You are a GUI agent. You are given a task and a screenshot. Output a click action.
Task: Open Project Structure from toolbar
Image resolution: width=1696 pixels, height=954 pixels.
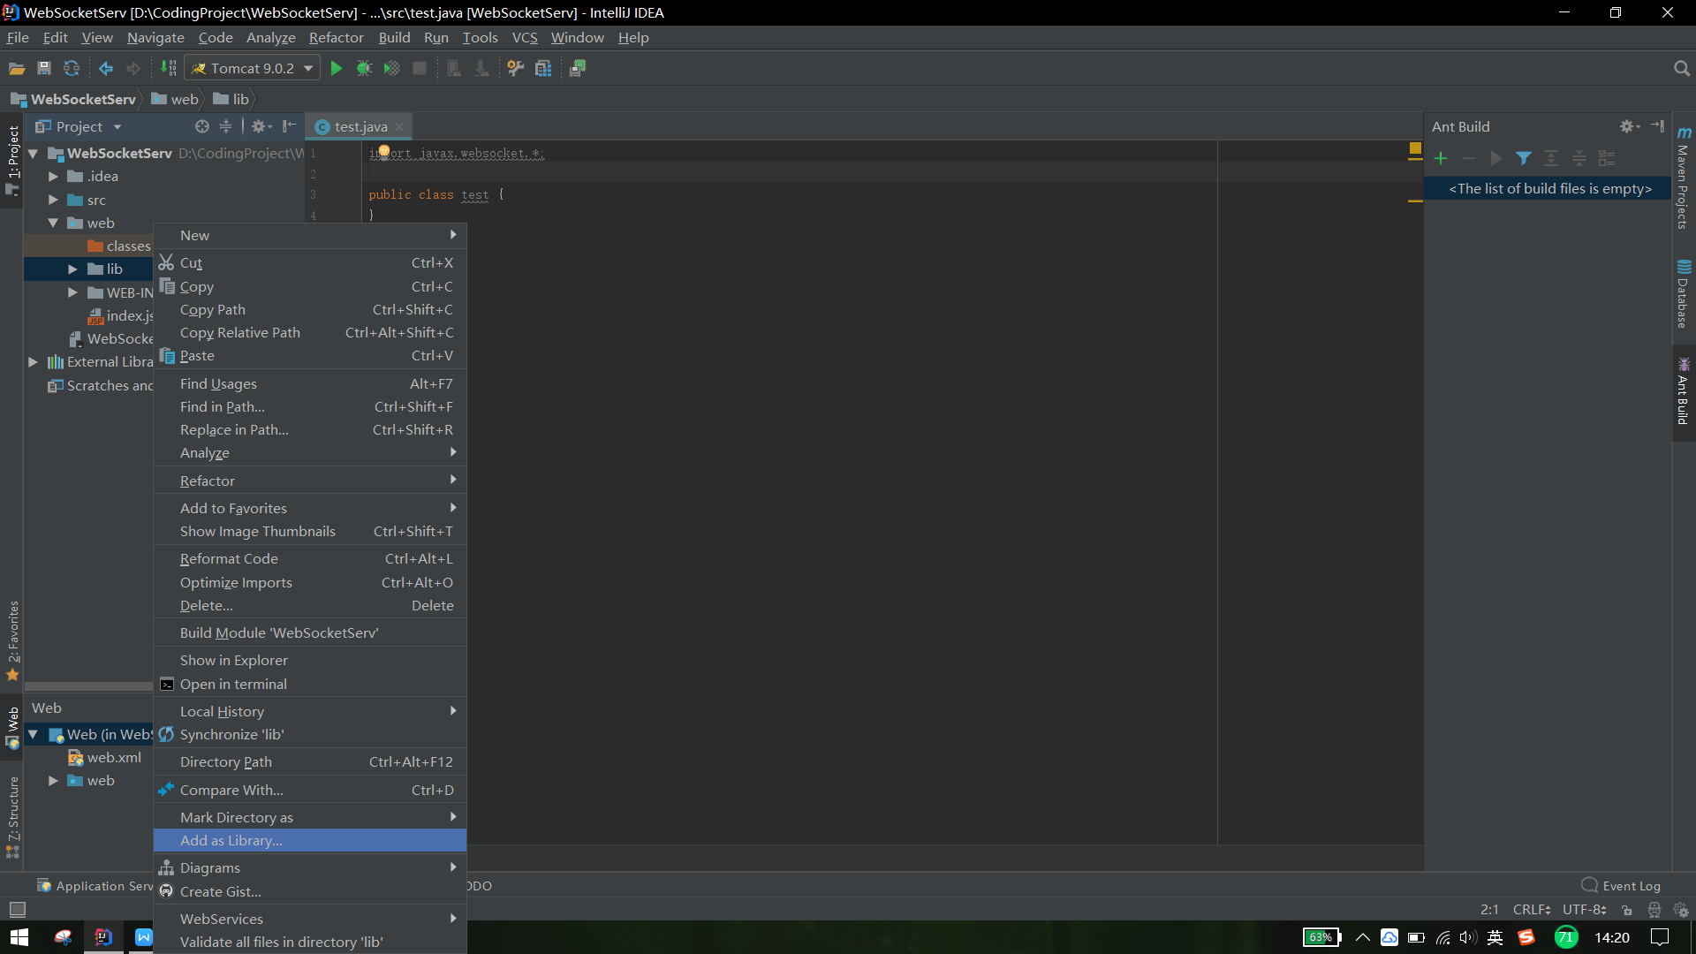(x=543, y=68)
